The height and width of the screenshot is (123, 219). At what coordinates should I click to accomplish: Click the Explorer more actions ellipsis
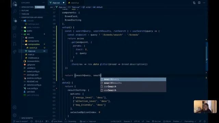click(43, 3)
